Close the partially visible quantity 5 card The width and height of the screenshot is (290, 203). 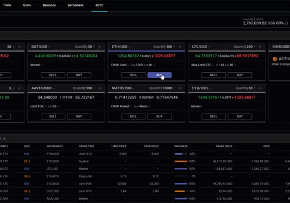tap(19, 88)
